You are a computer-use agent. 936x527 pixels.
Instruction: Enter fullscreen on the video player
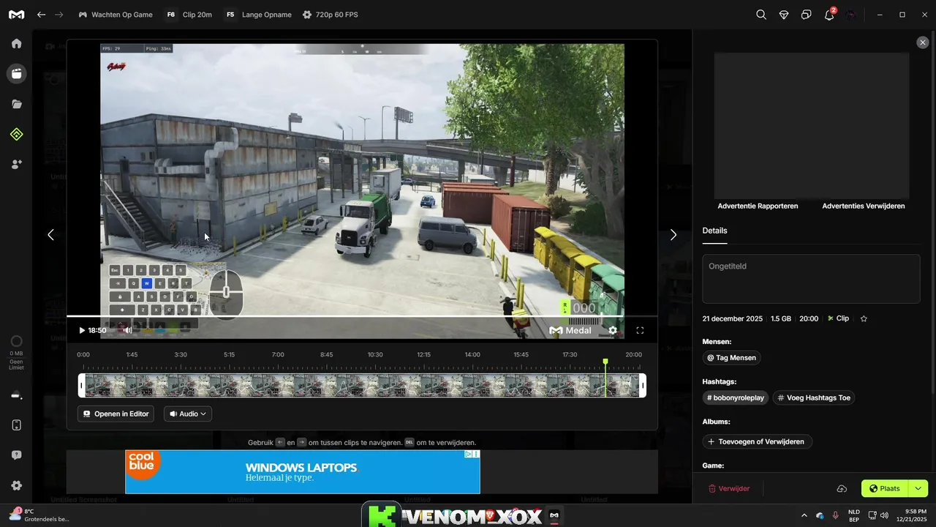[x=640, y=330]
